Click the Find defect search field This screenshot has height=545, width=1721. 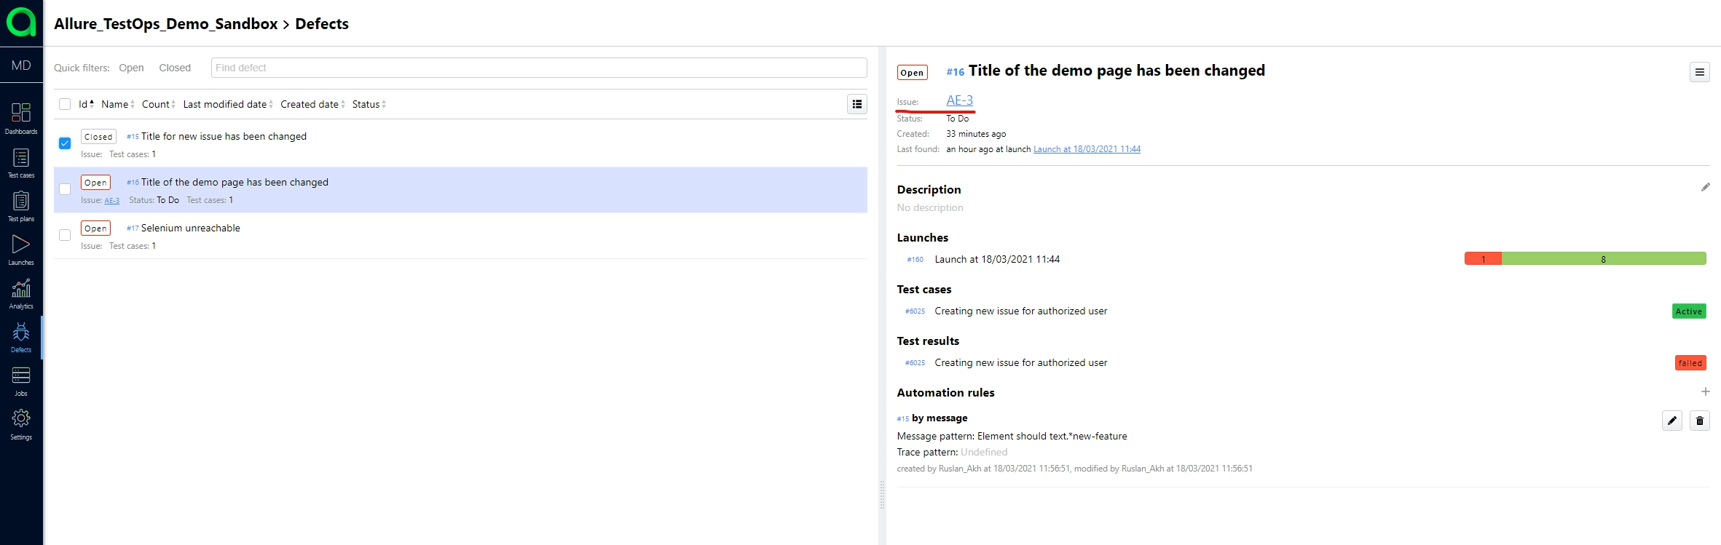538,68
